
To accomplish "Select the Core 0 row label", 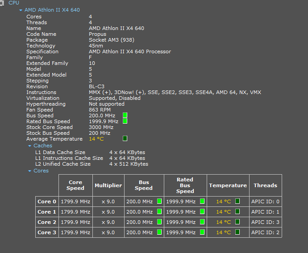I will tap(47, 202).
